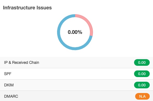
Task: Click the Infrastructure Issues heading
Action: (27, 8)
